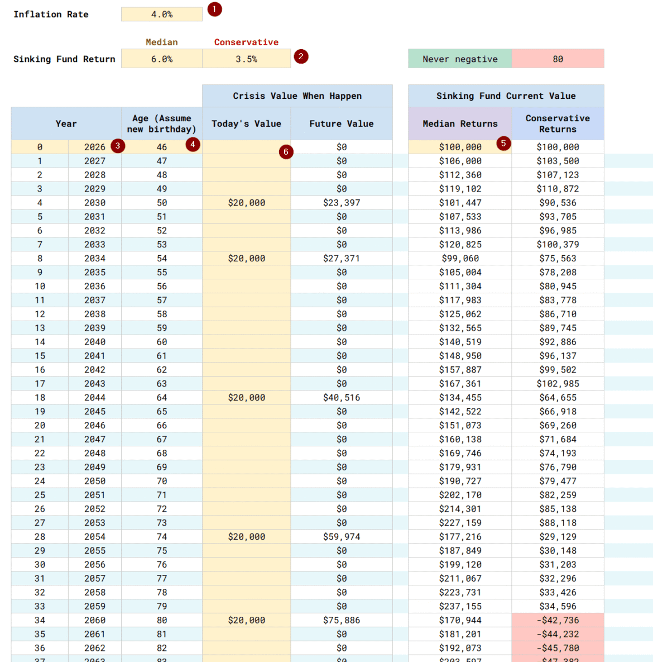This screenshot has height=662, width=653.
Task: Select the Conservative Returns column header
Action: tap(558, 123)
